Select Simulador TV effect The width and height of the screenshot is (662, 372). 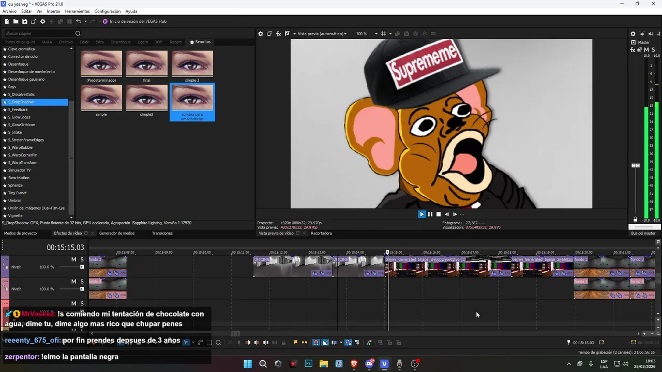[19, 171]
